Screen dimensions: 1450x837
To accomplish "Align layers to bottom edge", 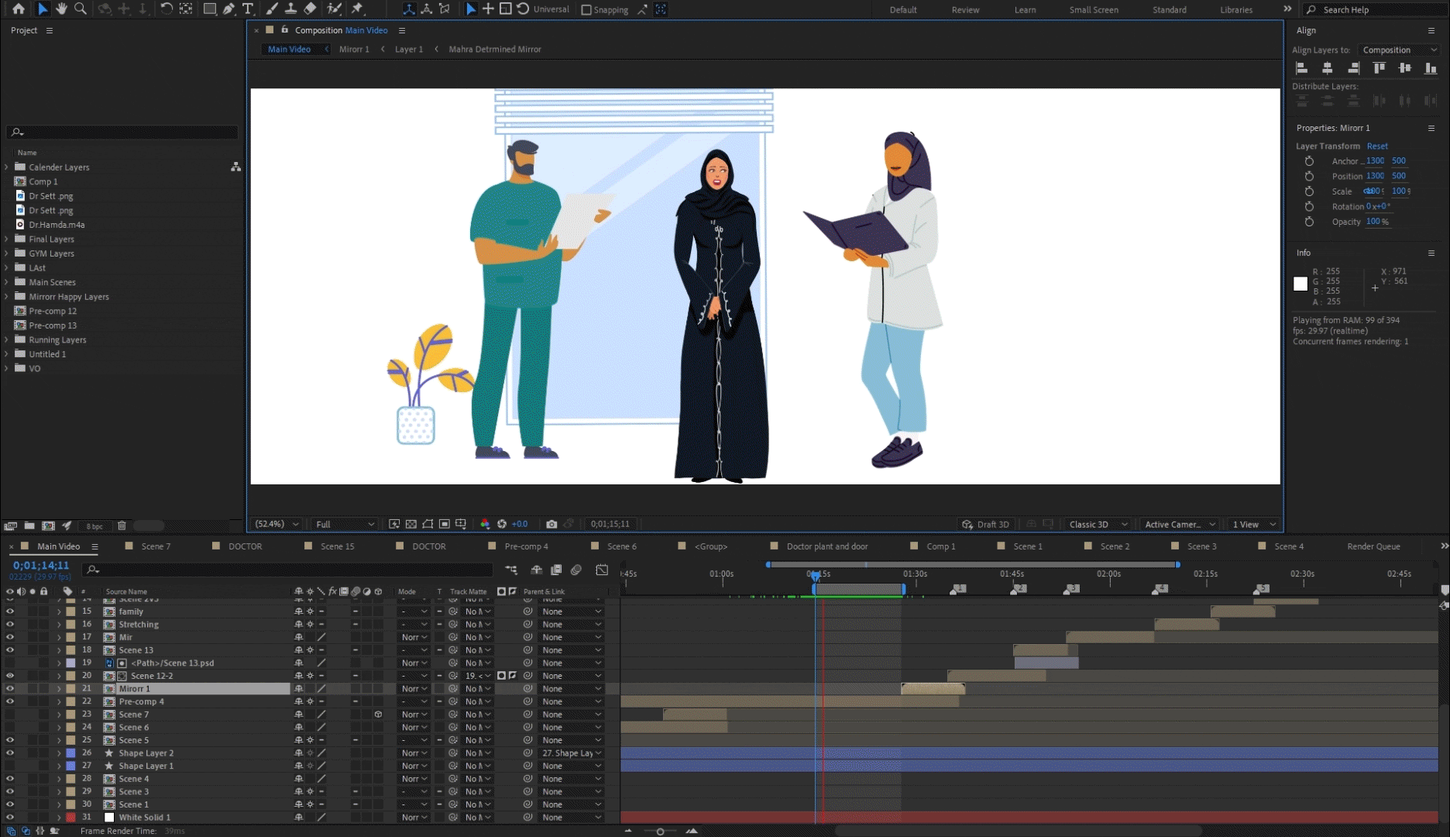I will [x=1431, y=68].
